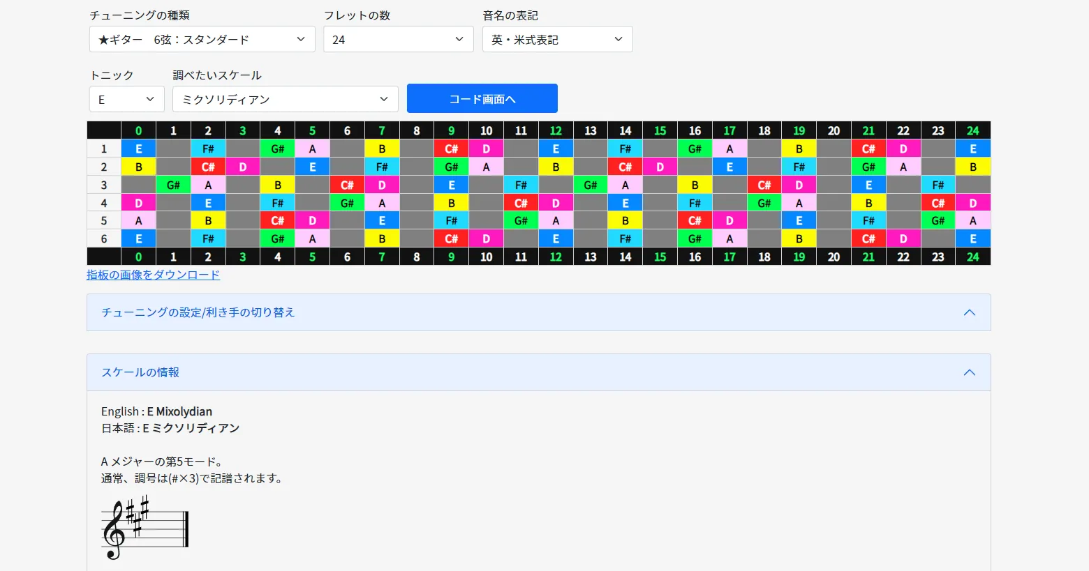Screen dimensions: 1089x571
Task: Click the G# cell at string 3 fret 13
Action: (x=591, y=185)
